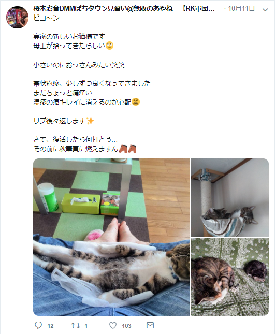Open the tweet options chevron menu
The image size is (275, 334).
(x=265, y=10)
